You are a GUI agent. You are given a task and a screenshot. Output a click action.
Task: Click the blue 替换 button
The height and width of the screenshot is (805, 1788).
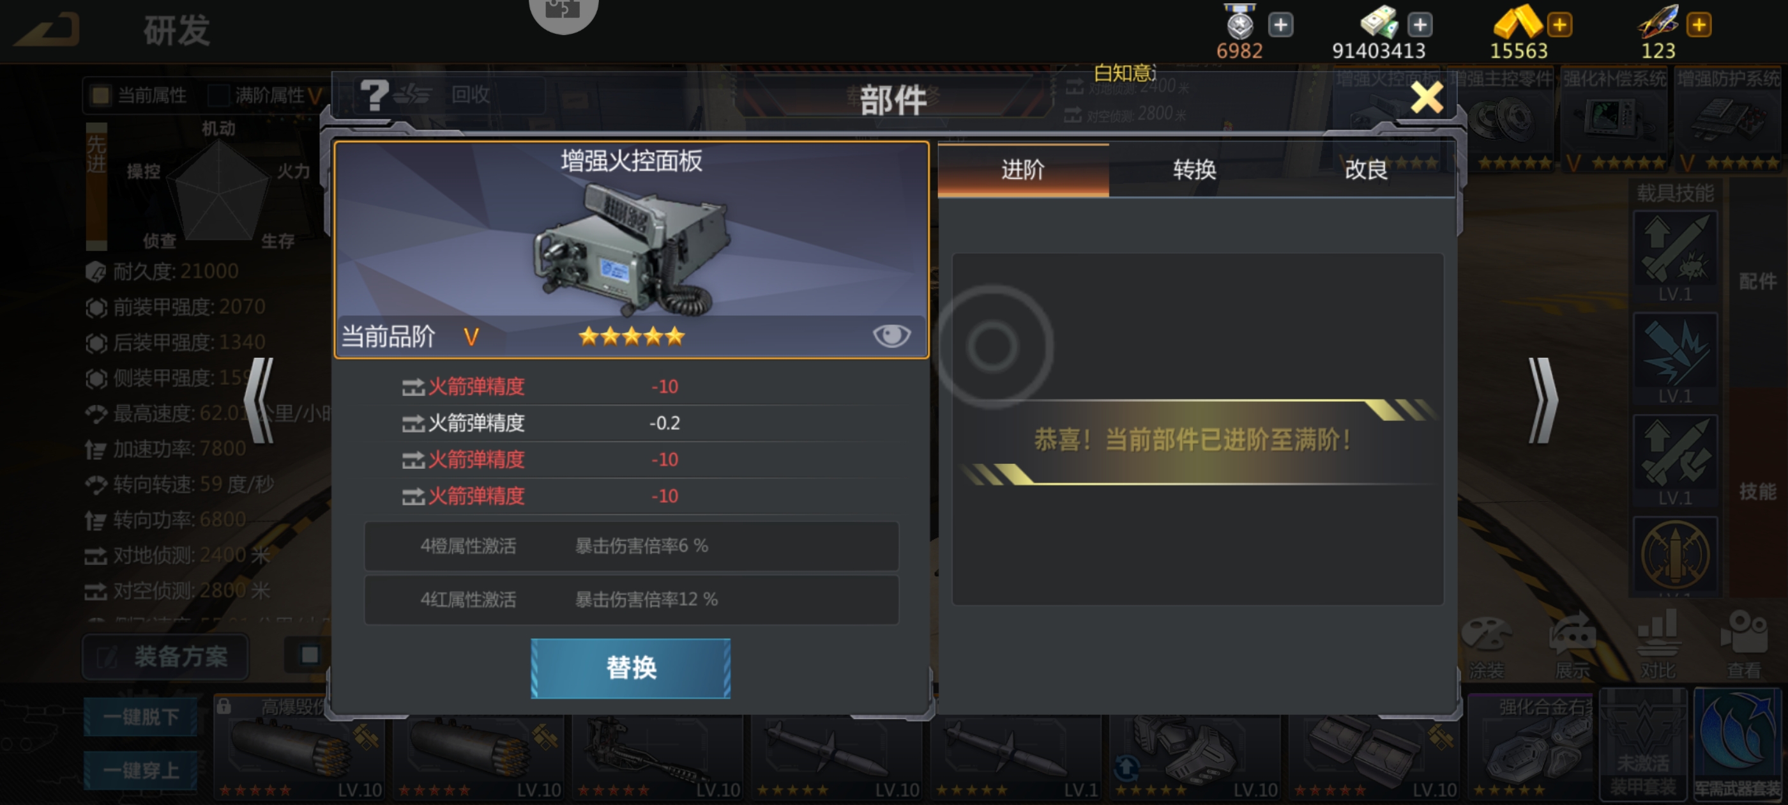click(630, 668)
